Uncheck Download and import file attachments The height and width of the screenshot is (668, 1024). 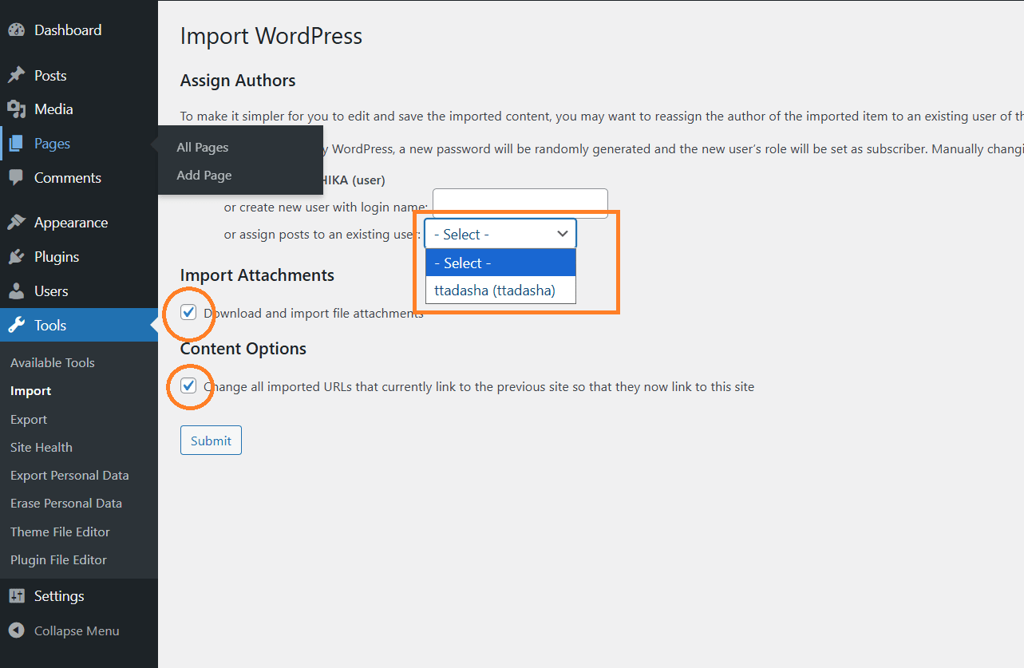(x=188, y=313)
